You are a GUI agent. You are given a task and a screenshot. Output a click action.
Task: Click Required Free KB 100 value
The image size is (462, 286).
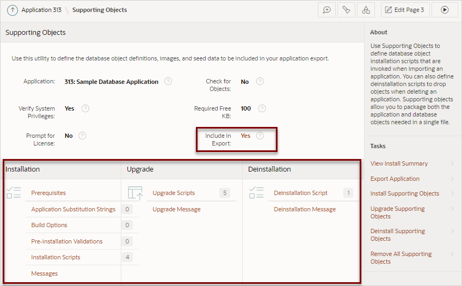(x=246, y=108)
